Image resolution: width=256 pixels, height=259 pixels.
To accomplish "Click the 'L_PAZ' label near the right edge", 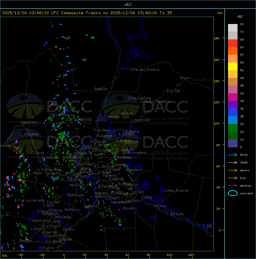I will (x=208, y=226).
